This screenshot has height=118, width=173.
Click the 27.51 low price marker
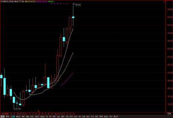pos(18,109)
